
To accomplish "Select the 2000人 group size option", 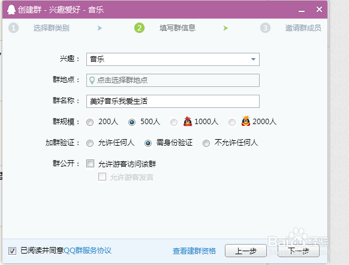I will point(232,122).
